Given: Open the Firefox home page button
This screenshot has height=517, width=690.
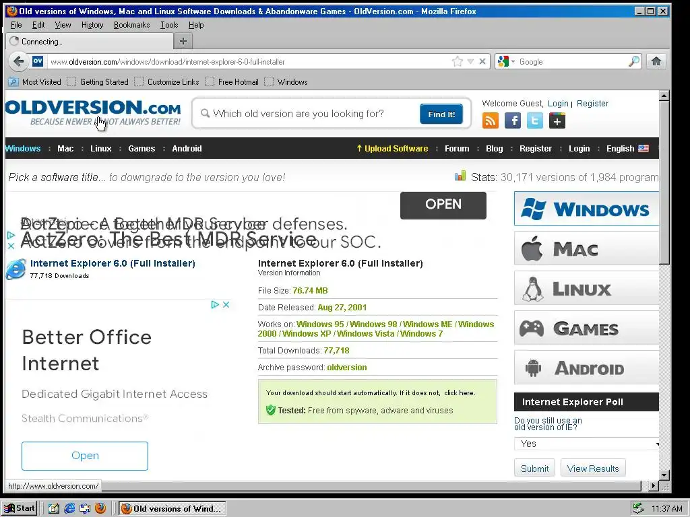Looking at the screenshot, I should pos(656,61).
